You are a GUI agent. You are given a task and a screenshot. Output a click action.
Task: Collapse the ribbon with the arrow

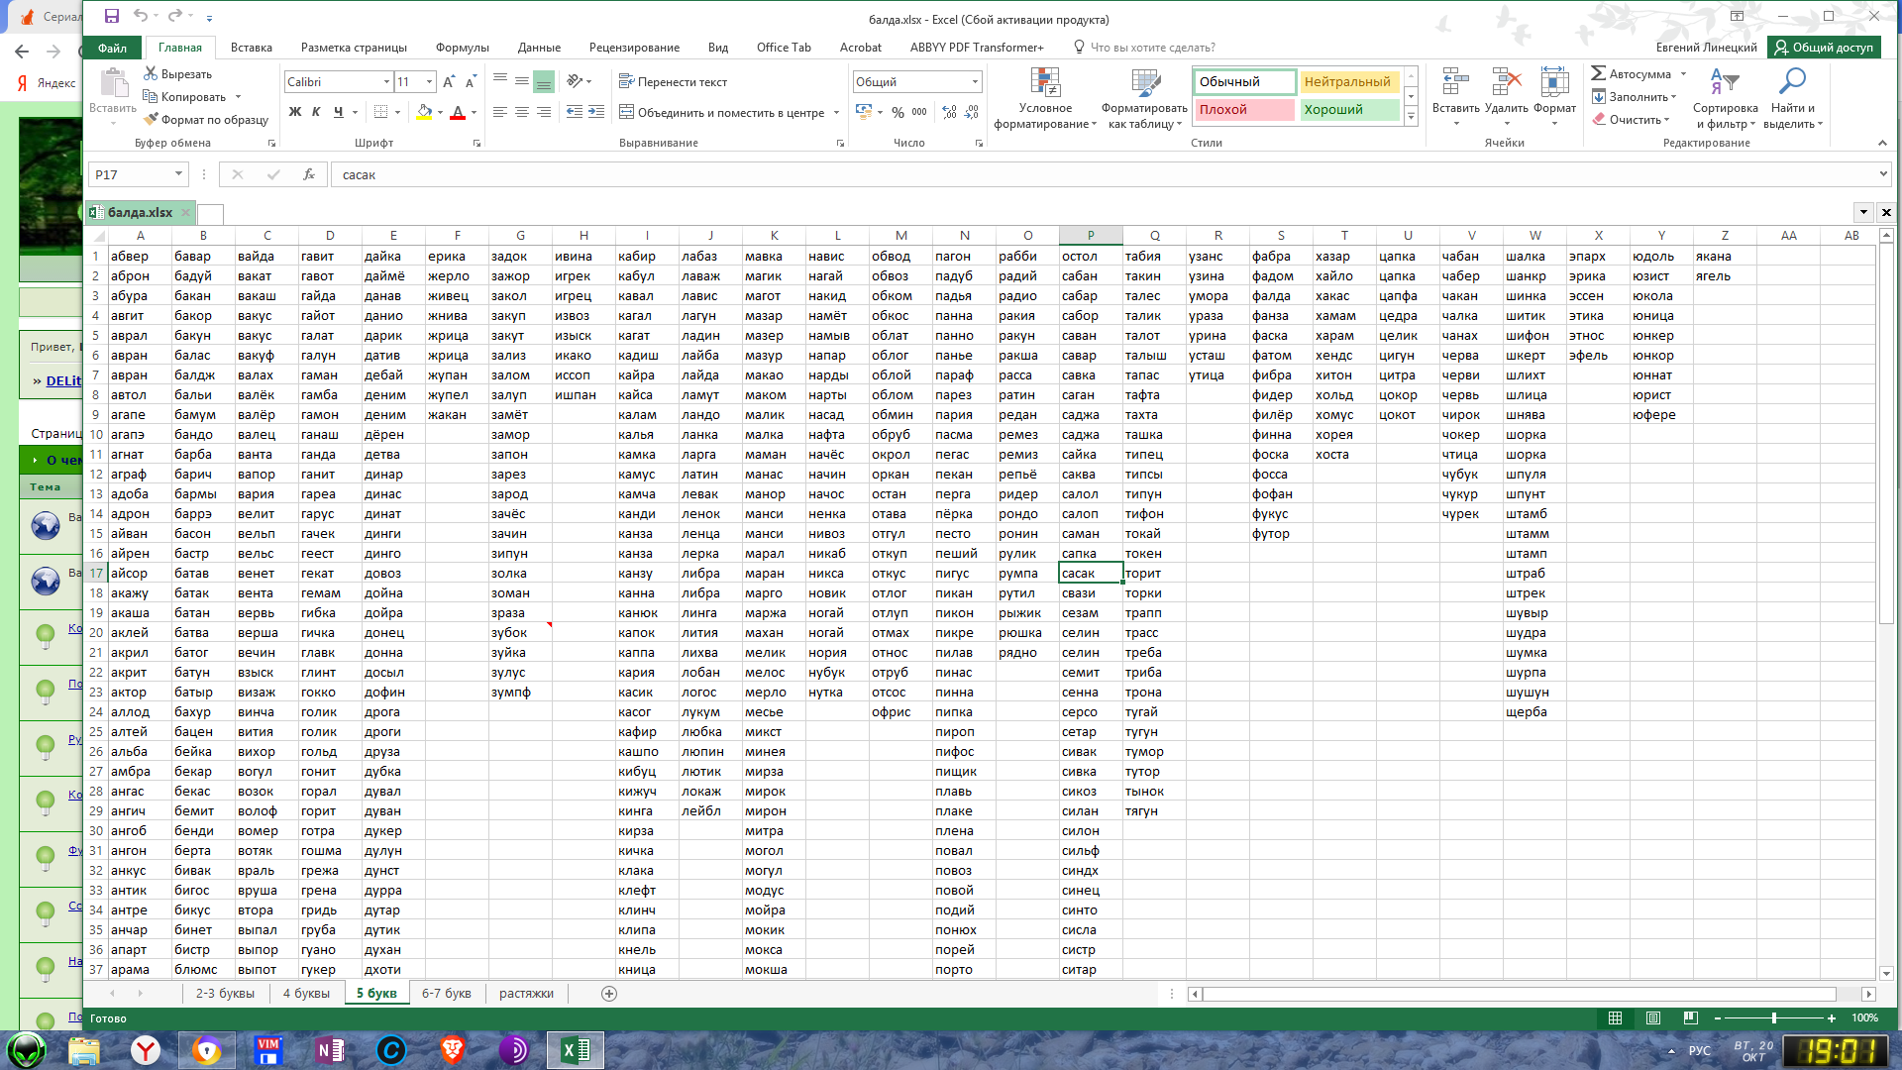(1882, 143)
